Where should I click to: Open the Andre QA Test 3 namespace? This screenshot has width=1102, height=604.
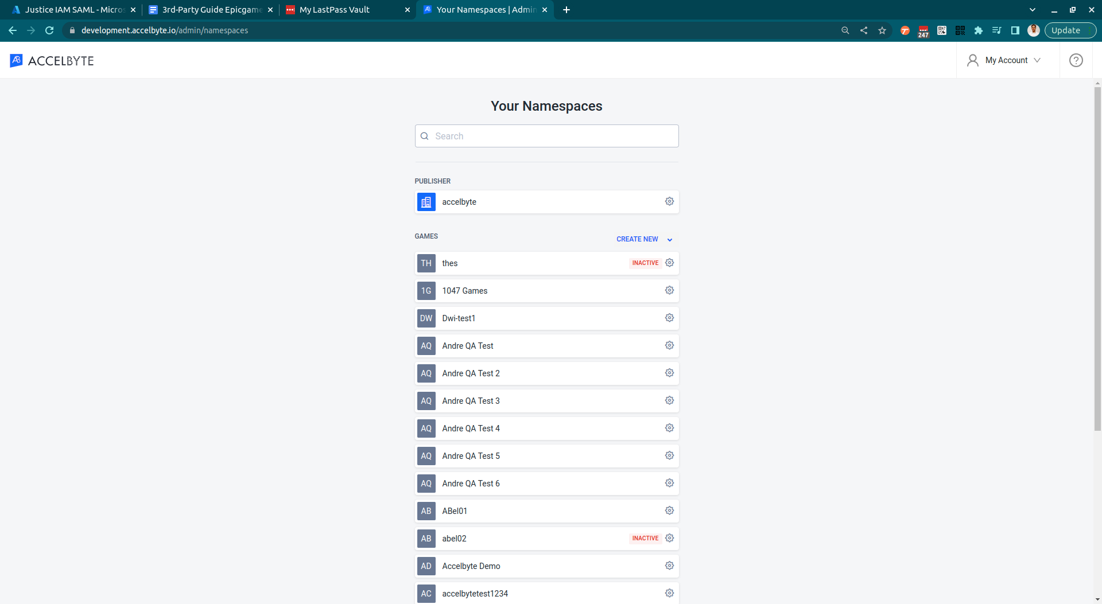click(x=546, y=401)
